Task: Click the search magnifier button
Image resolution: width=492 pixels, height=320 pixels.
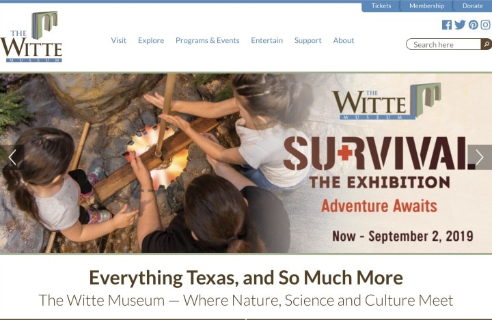Action: (486, 44)
